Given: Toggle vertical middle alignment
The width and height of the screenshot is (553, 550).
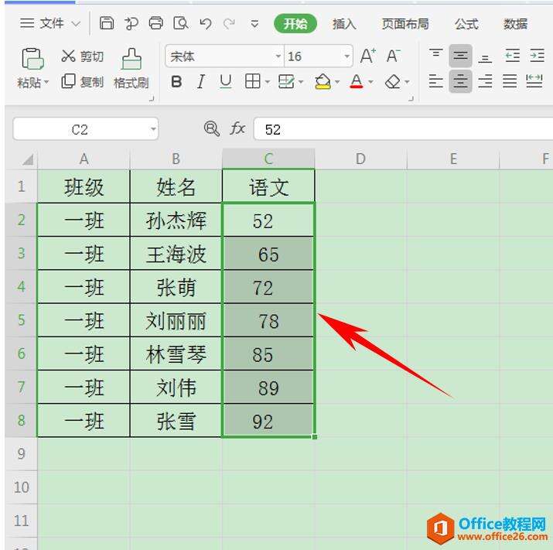Looking at the screenshot, I should [460, 56].
